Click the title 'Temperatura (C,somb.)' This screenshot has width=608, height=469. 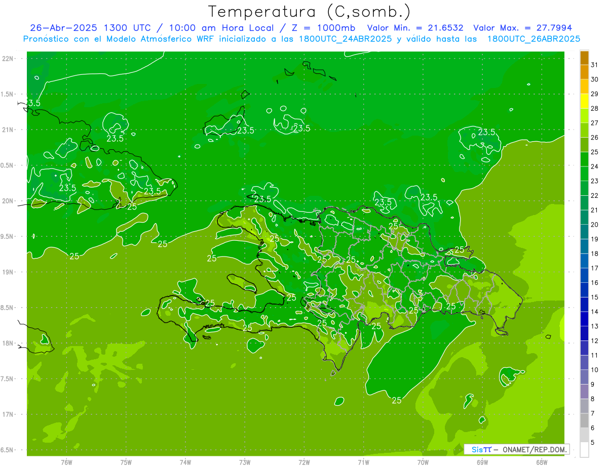pos(310,12)
